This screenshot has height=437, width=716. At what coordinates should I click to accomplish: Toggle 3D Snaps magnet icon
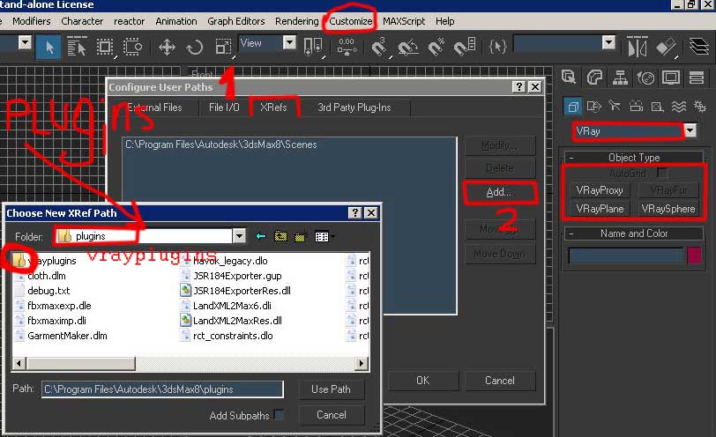(378, 47)
